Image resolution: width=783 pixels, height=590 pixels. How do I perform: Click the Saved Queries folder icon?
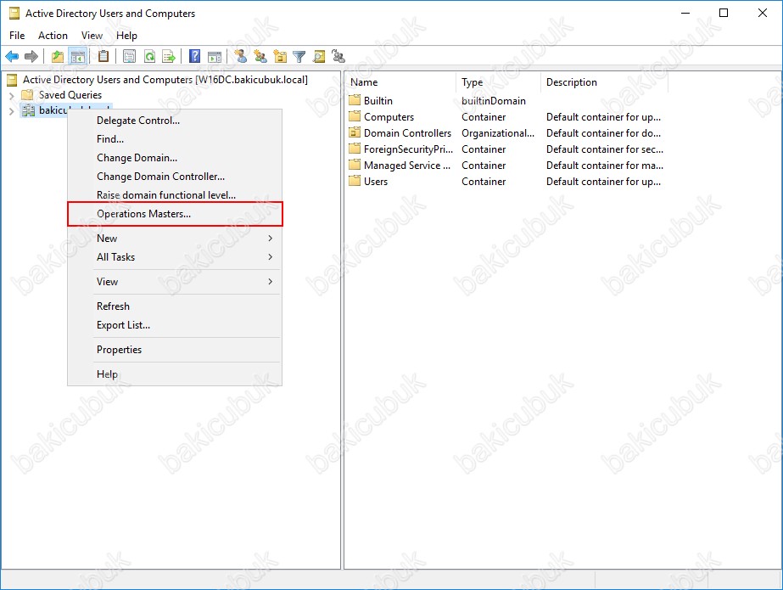pos(27,95)
